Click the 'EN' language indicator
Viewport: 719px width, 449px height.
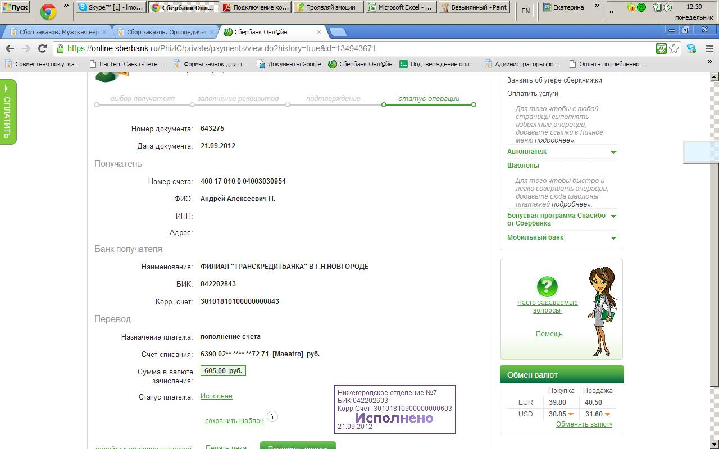coord(526,11)
